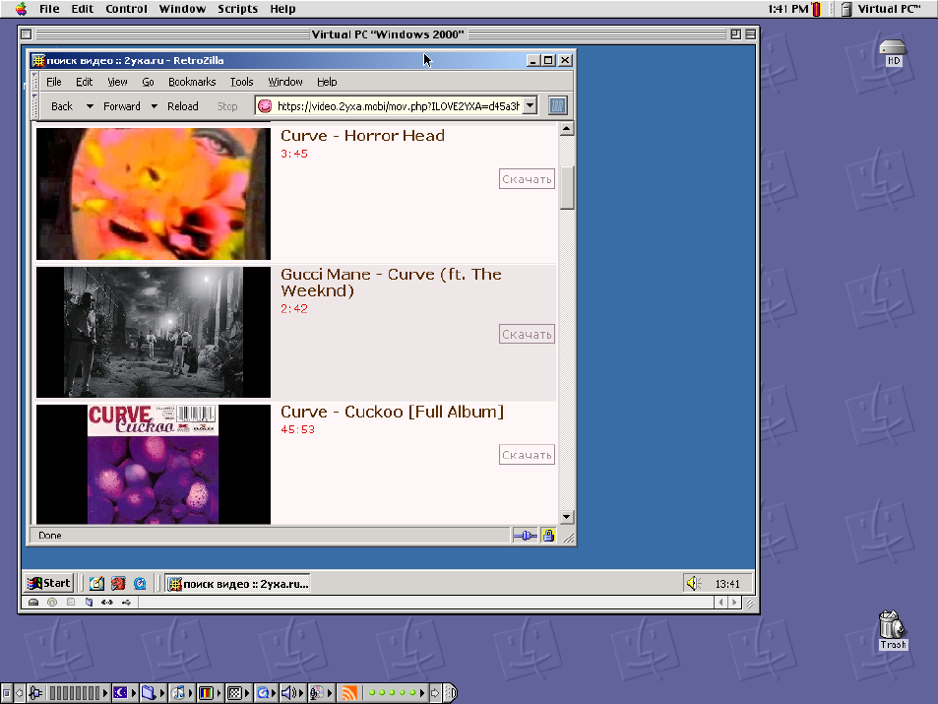Click the page scrollbar down arrow
The width and height of the screenshot is (938, 704).
click(x=567, y=517)
